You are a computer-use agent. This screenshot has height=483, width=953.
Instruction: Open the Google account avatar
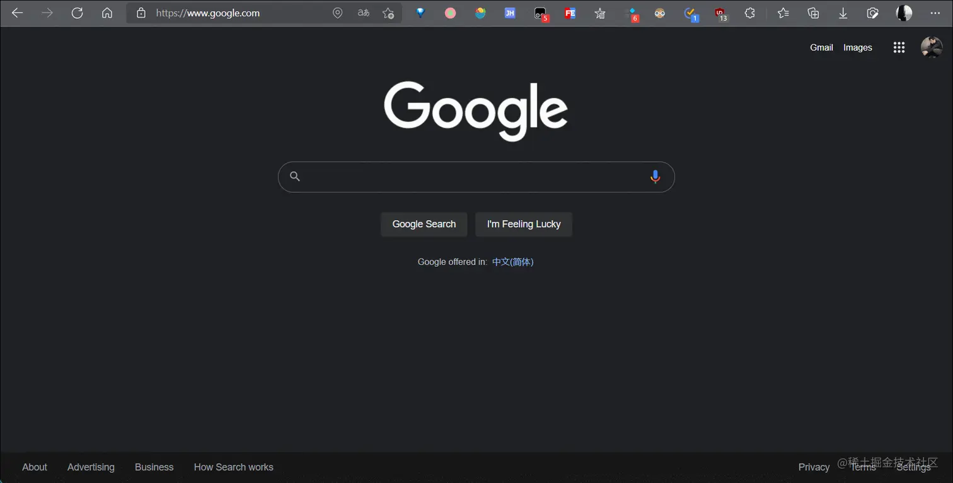(932, 47)
